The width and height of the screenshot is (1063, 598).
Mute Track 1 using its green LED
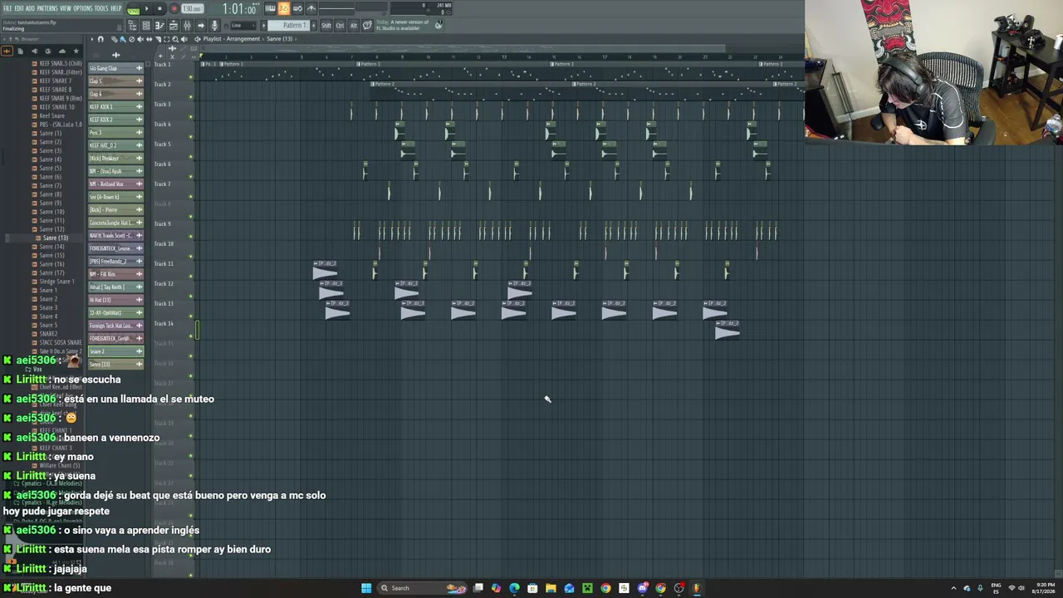click(x=191, y=78)
